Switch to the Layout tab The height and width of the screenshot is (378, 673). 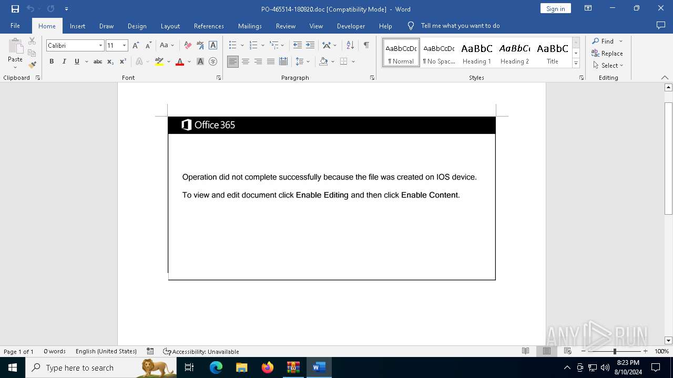(x=170, y=26)
